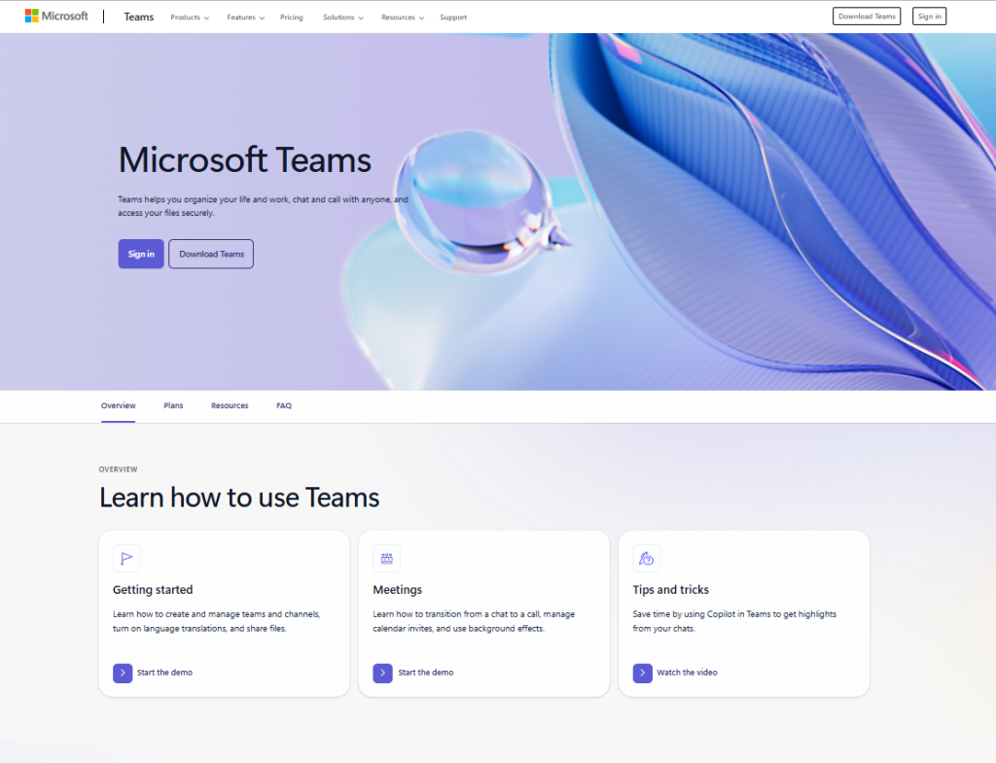Expand the Solutions menu
This screenshot has width=996, height=763.
click(x=343, y=17)
